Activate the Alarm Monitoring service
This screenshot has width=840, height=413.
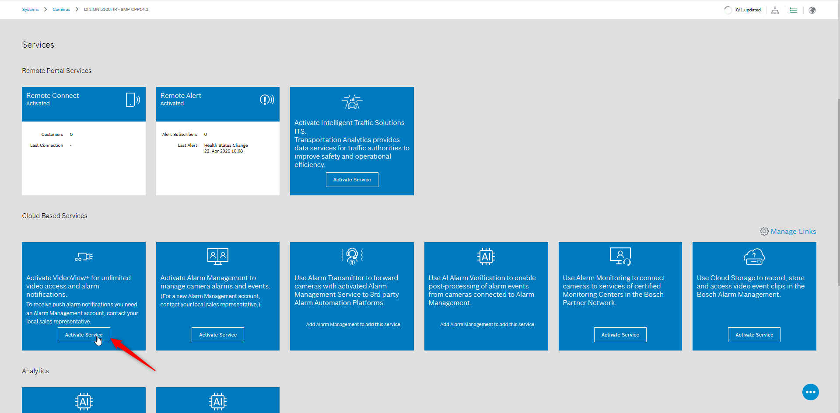[x=620, y=335]
